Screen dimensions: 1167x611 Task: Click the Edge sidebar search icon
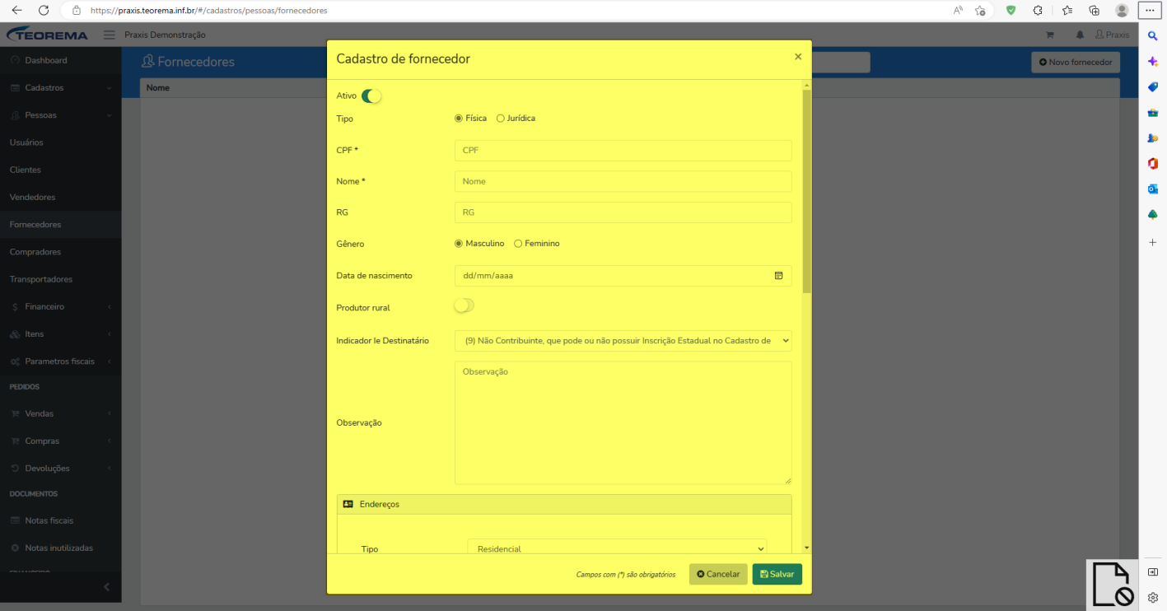[x=1153, y=35]
